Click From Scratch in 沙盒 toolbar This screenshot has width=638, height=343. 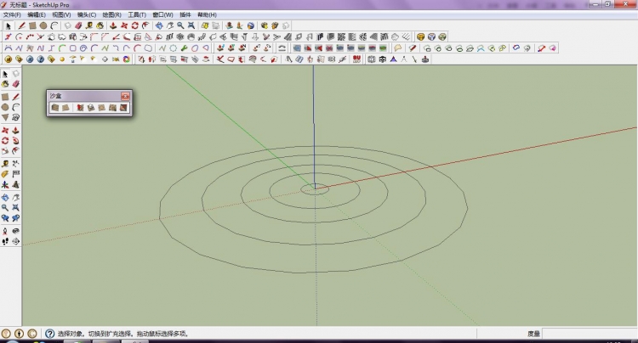(66, 108)
